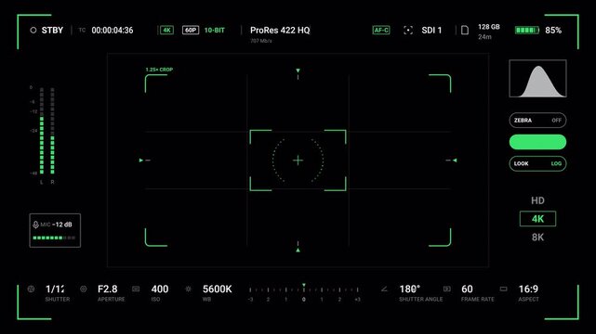Screen dimensions: 596x334
Task: Select 8K resolution option
Action: pos(537,238)
